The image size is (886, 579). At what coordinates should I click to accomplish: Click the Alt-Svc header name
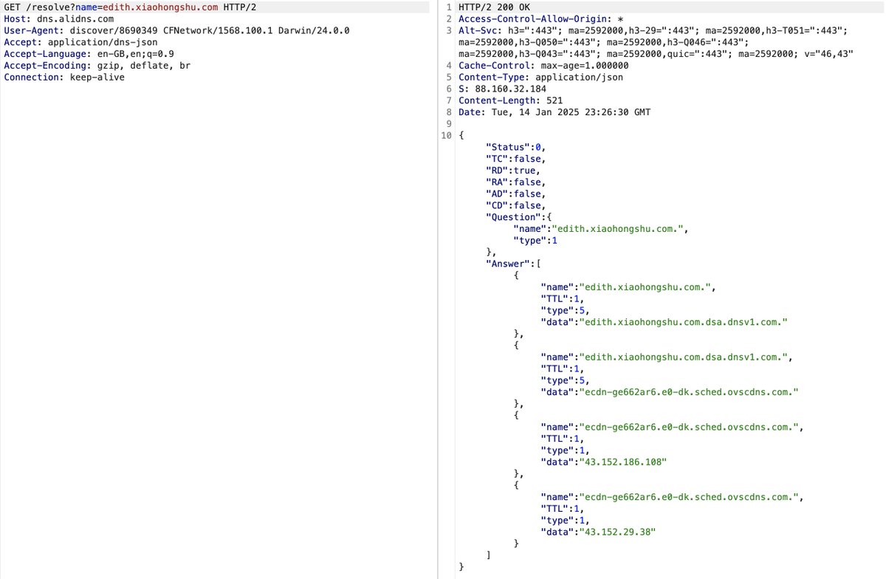[480, 30]
